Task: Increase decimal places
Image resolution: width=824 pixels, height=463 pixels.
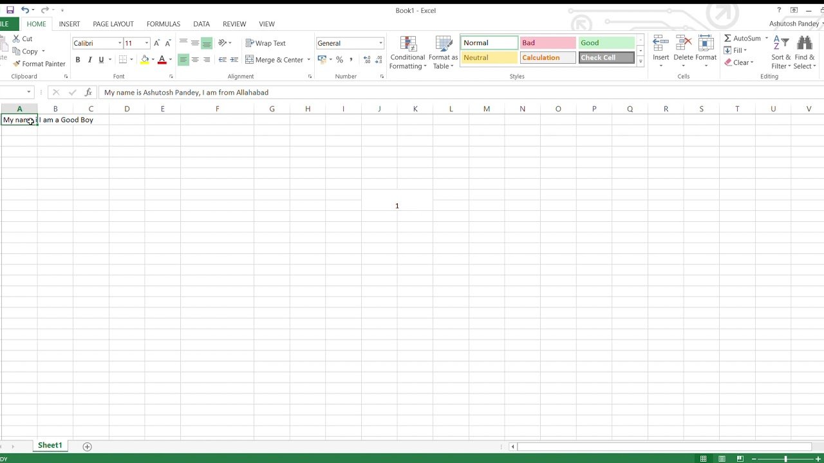Action: pos(367,60)
